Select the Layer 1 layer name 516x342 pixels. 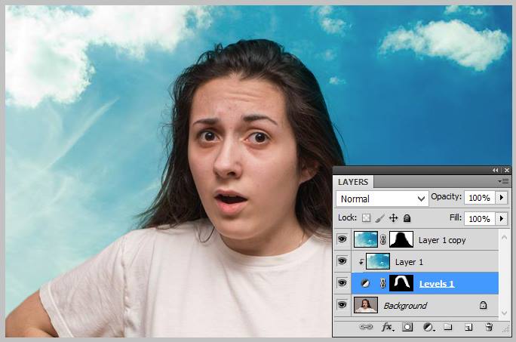click(408, 262)
